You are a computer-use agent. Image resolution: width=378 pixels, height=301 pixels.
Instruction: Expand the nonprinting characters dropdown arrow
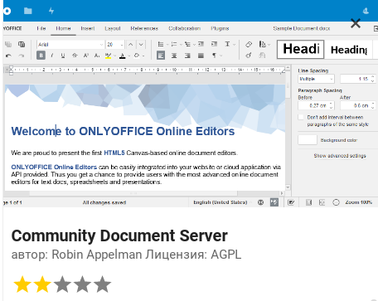point(220,56)
